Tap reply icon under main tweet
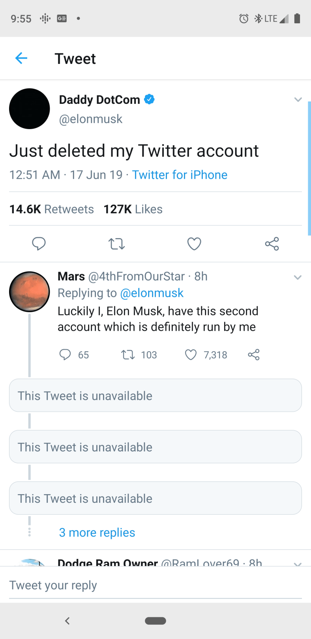The height and width of the screenshot is (639, 311). 39,244
